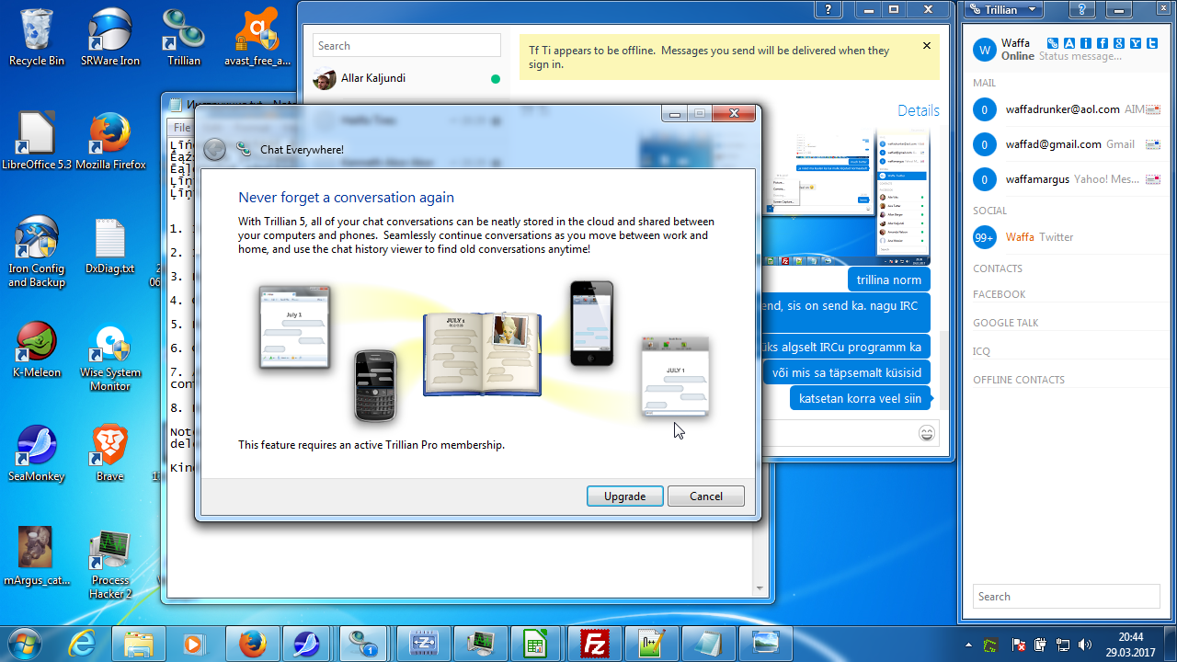Open the Process Hacker 2 desktop shortcut
Viewport: 1177px width, 662px height.
coord(110,564)
